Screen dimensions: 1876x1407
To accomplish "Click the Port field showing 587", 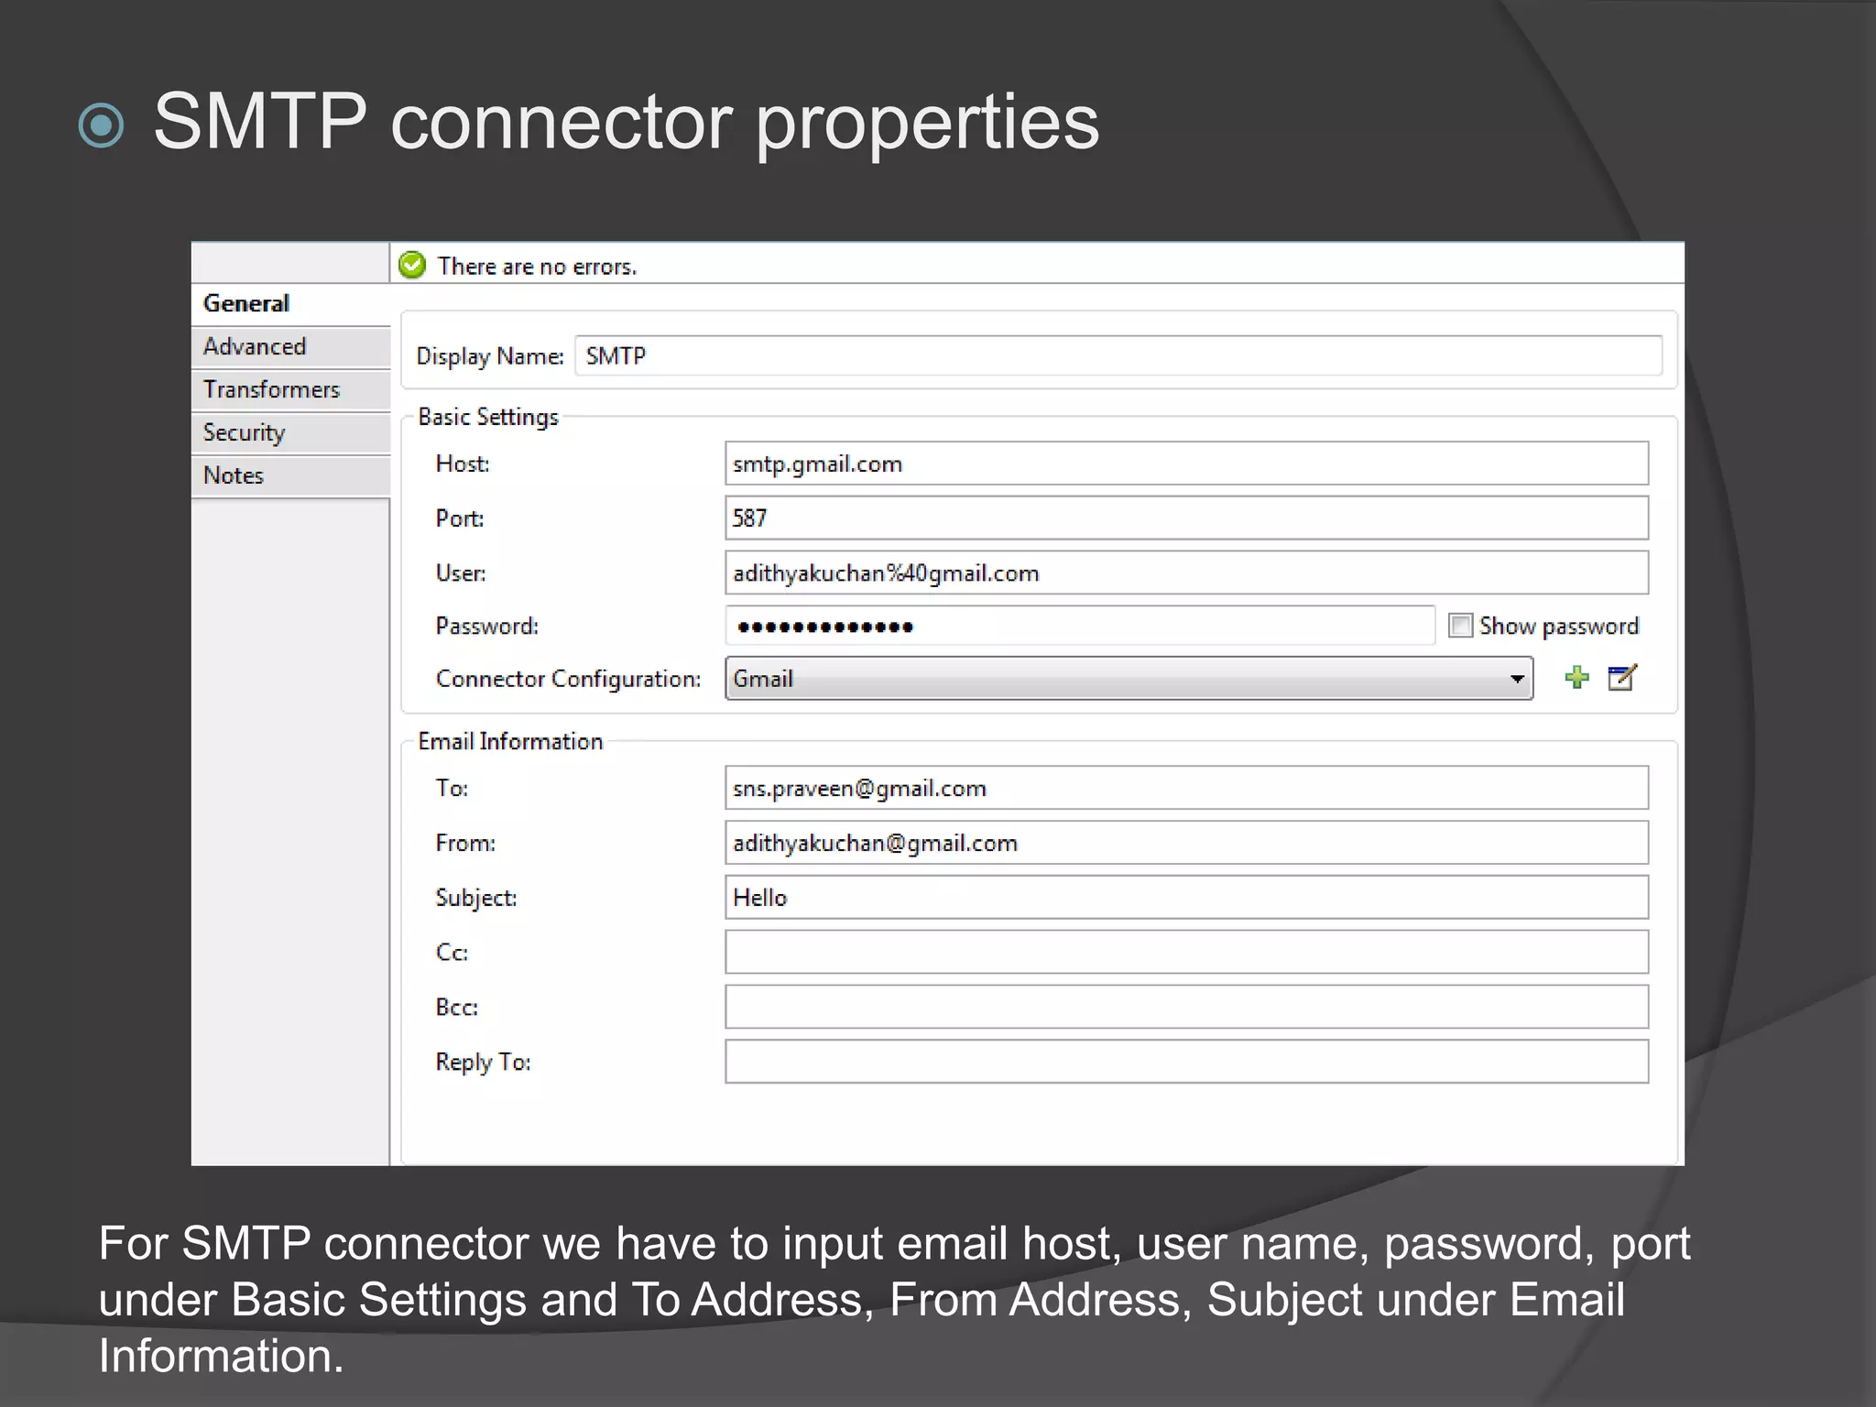I will click(x=1186, y=518).
